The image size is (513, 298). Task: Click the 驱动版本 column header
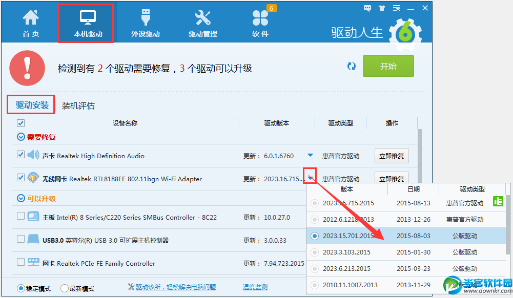(276, 123)
